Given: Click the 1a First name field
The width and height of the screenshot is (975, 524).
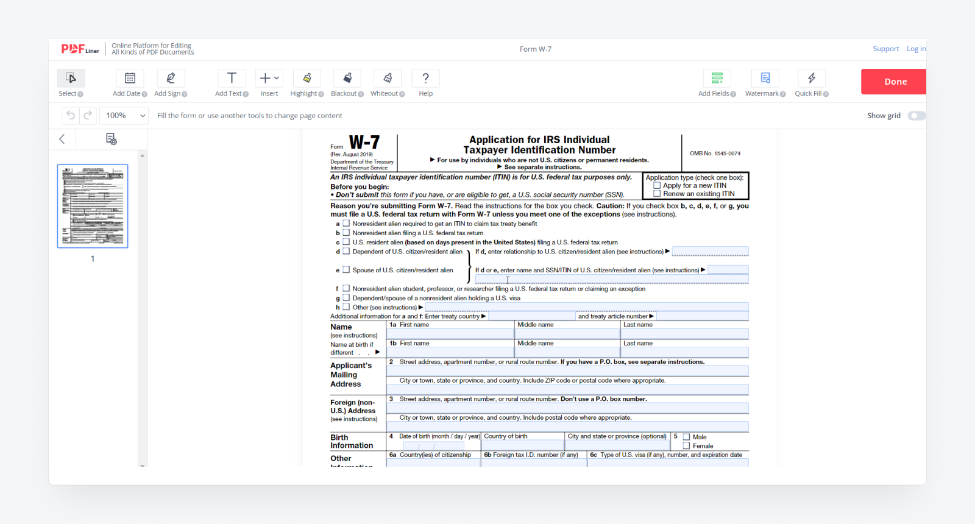Looking at the screenshot, I should click(x=450, y=334).
